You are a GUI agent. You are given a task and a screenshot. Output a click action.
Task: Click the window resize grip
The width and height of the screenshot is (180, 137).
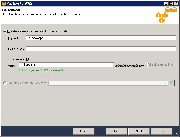pyautogui.click(x=176, y=134)
